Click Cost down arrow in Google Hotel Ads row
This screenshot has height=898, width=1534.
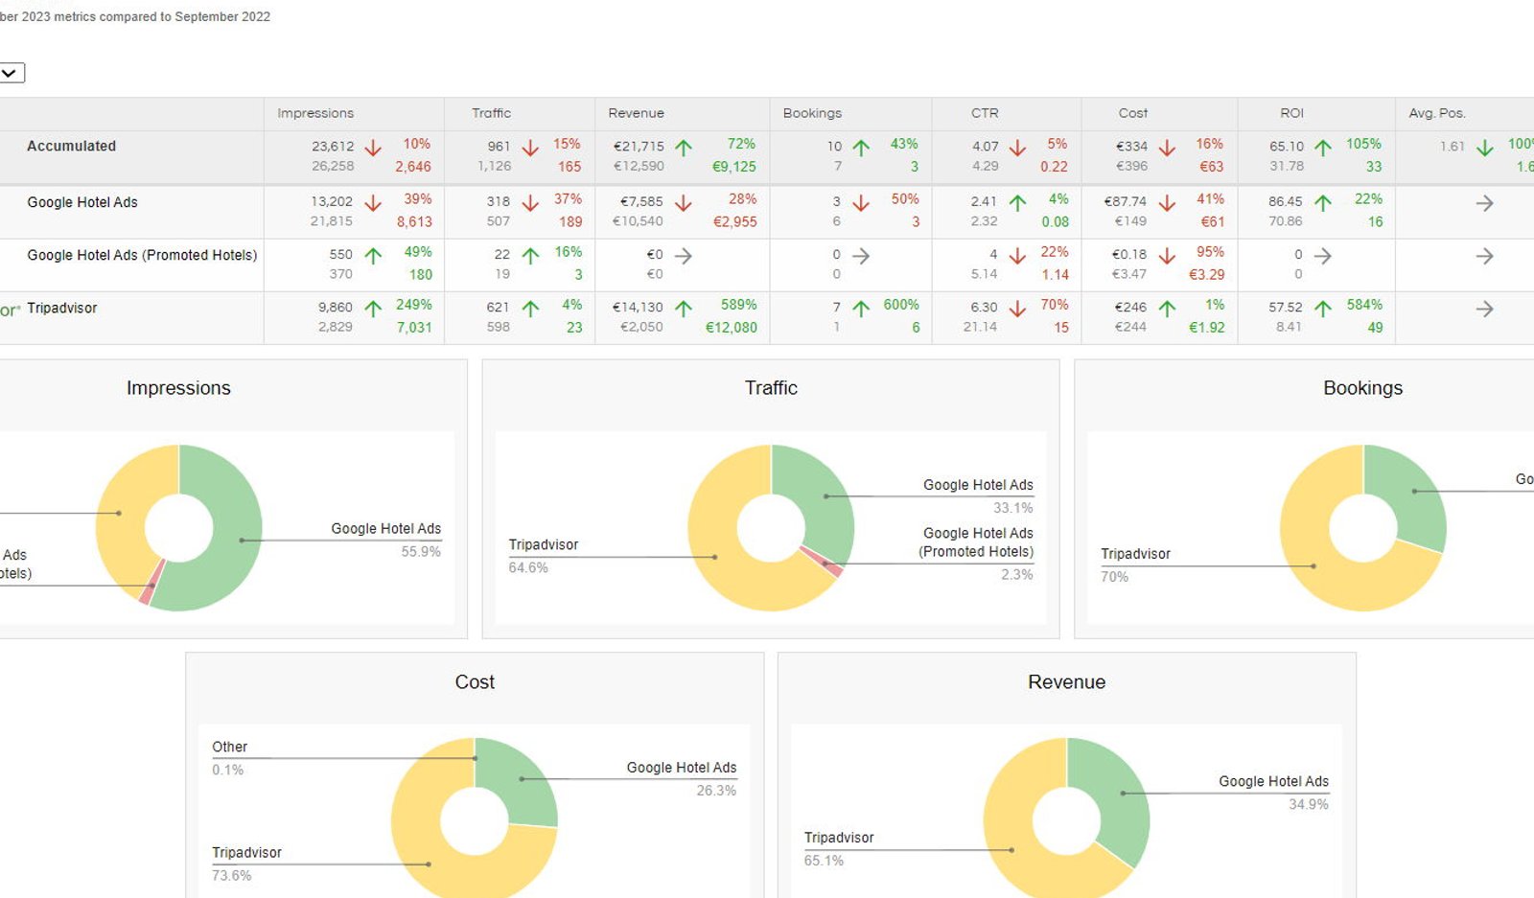click(1167, 203)
